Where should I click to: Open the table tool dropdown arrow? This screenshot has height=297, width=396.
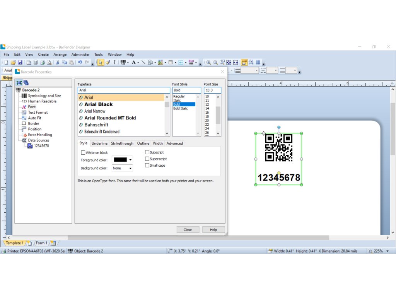tap(175, 62)
